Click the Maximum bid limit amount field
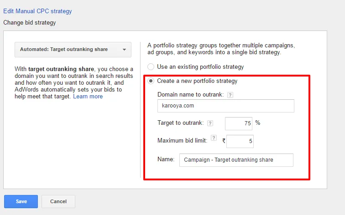Screen dimensions: 345x215 pyautogui.click(x=240, y=142)
